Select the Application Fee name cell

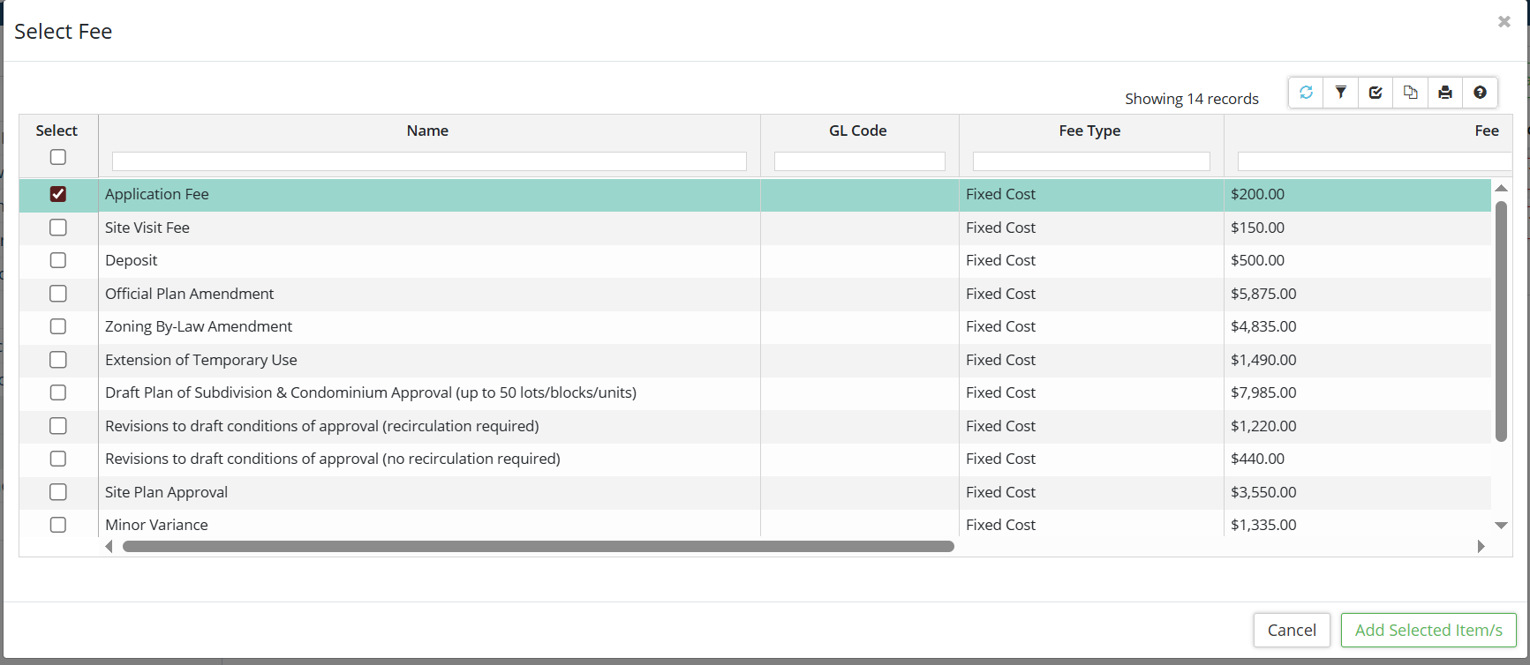[157, 194]
